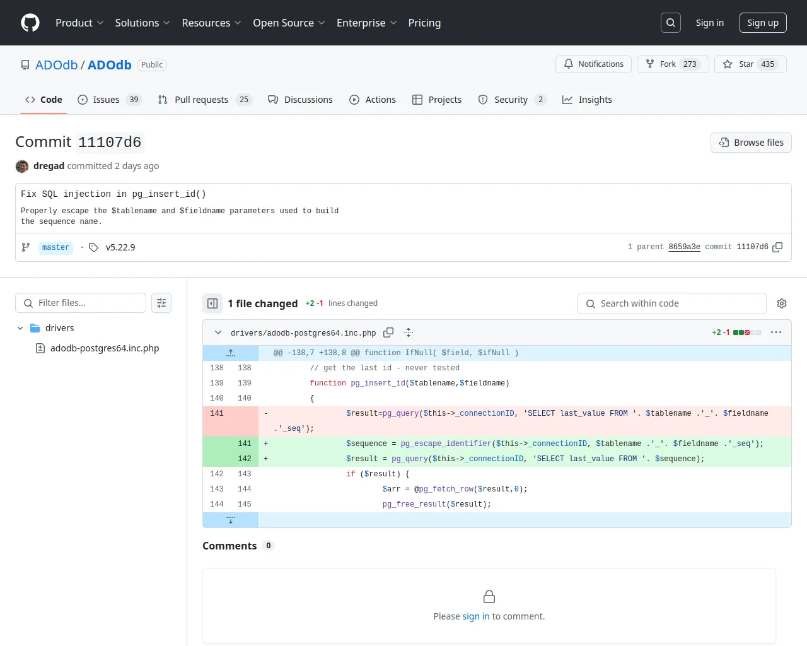Collapse the drivers folder in the tree

(x=20, y=328)
